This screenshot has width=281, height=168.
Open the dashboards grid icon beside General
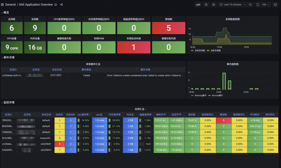[2, 5]
